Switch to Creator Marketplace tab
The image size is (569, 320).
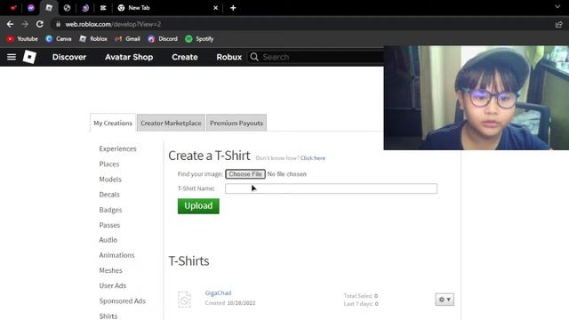click(171, 123)
